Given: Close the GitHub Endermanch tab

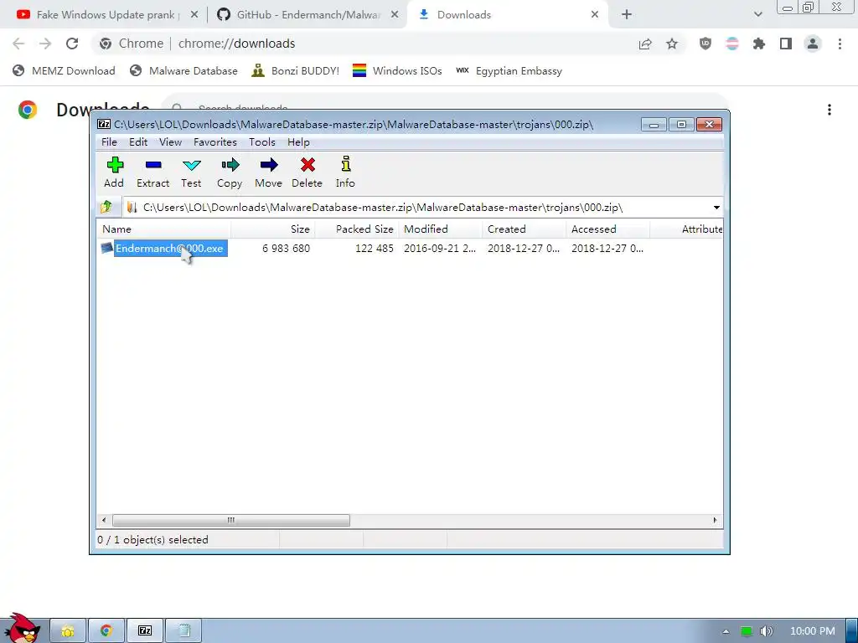Looking at the screenshot, I should pyautogui.click(x=395, y=15).
